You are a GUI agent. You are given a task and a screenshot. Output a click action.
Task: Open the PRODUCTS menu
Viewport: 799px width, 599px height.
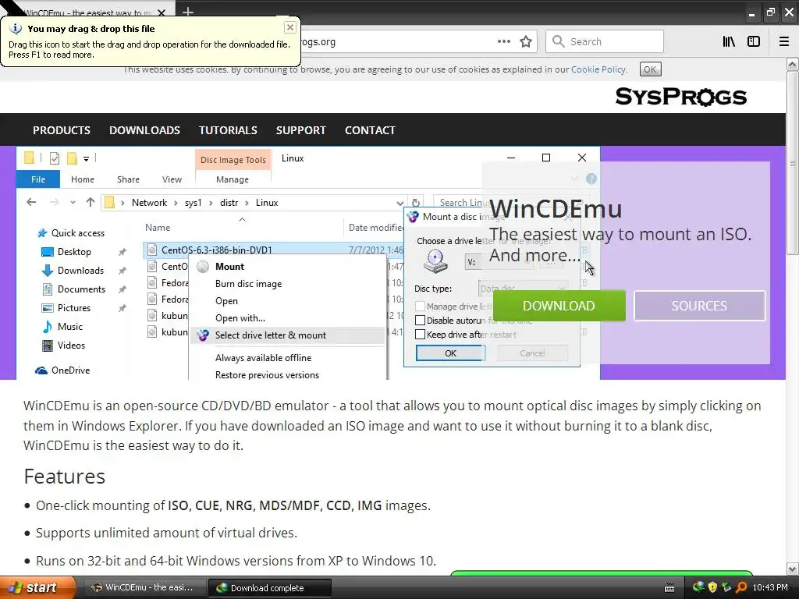tap(62, 130)
